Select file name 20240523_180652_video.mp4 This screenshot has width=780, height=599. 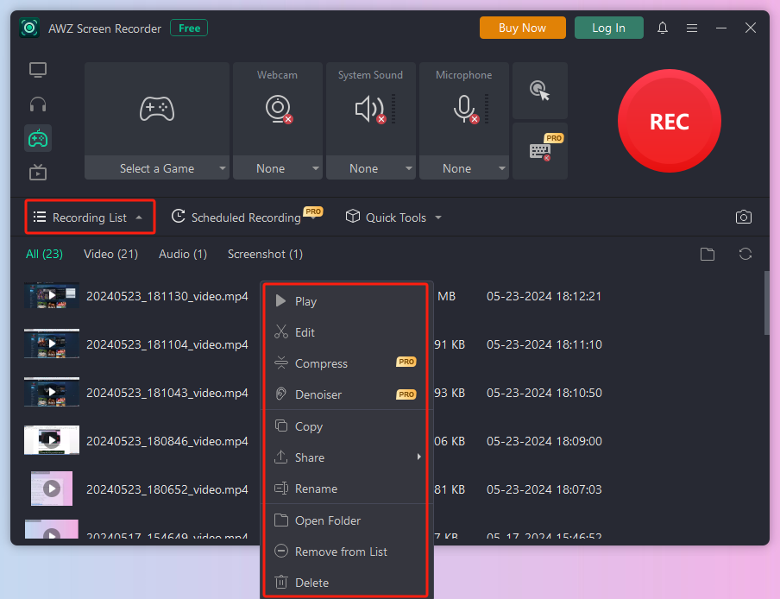coord(167,489)
